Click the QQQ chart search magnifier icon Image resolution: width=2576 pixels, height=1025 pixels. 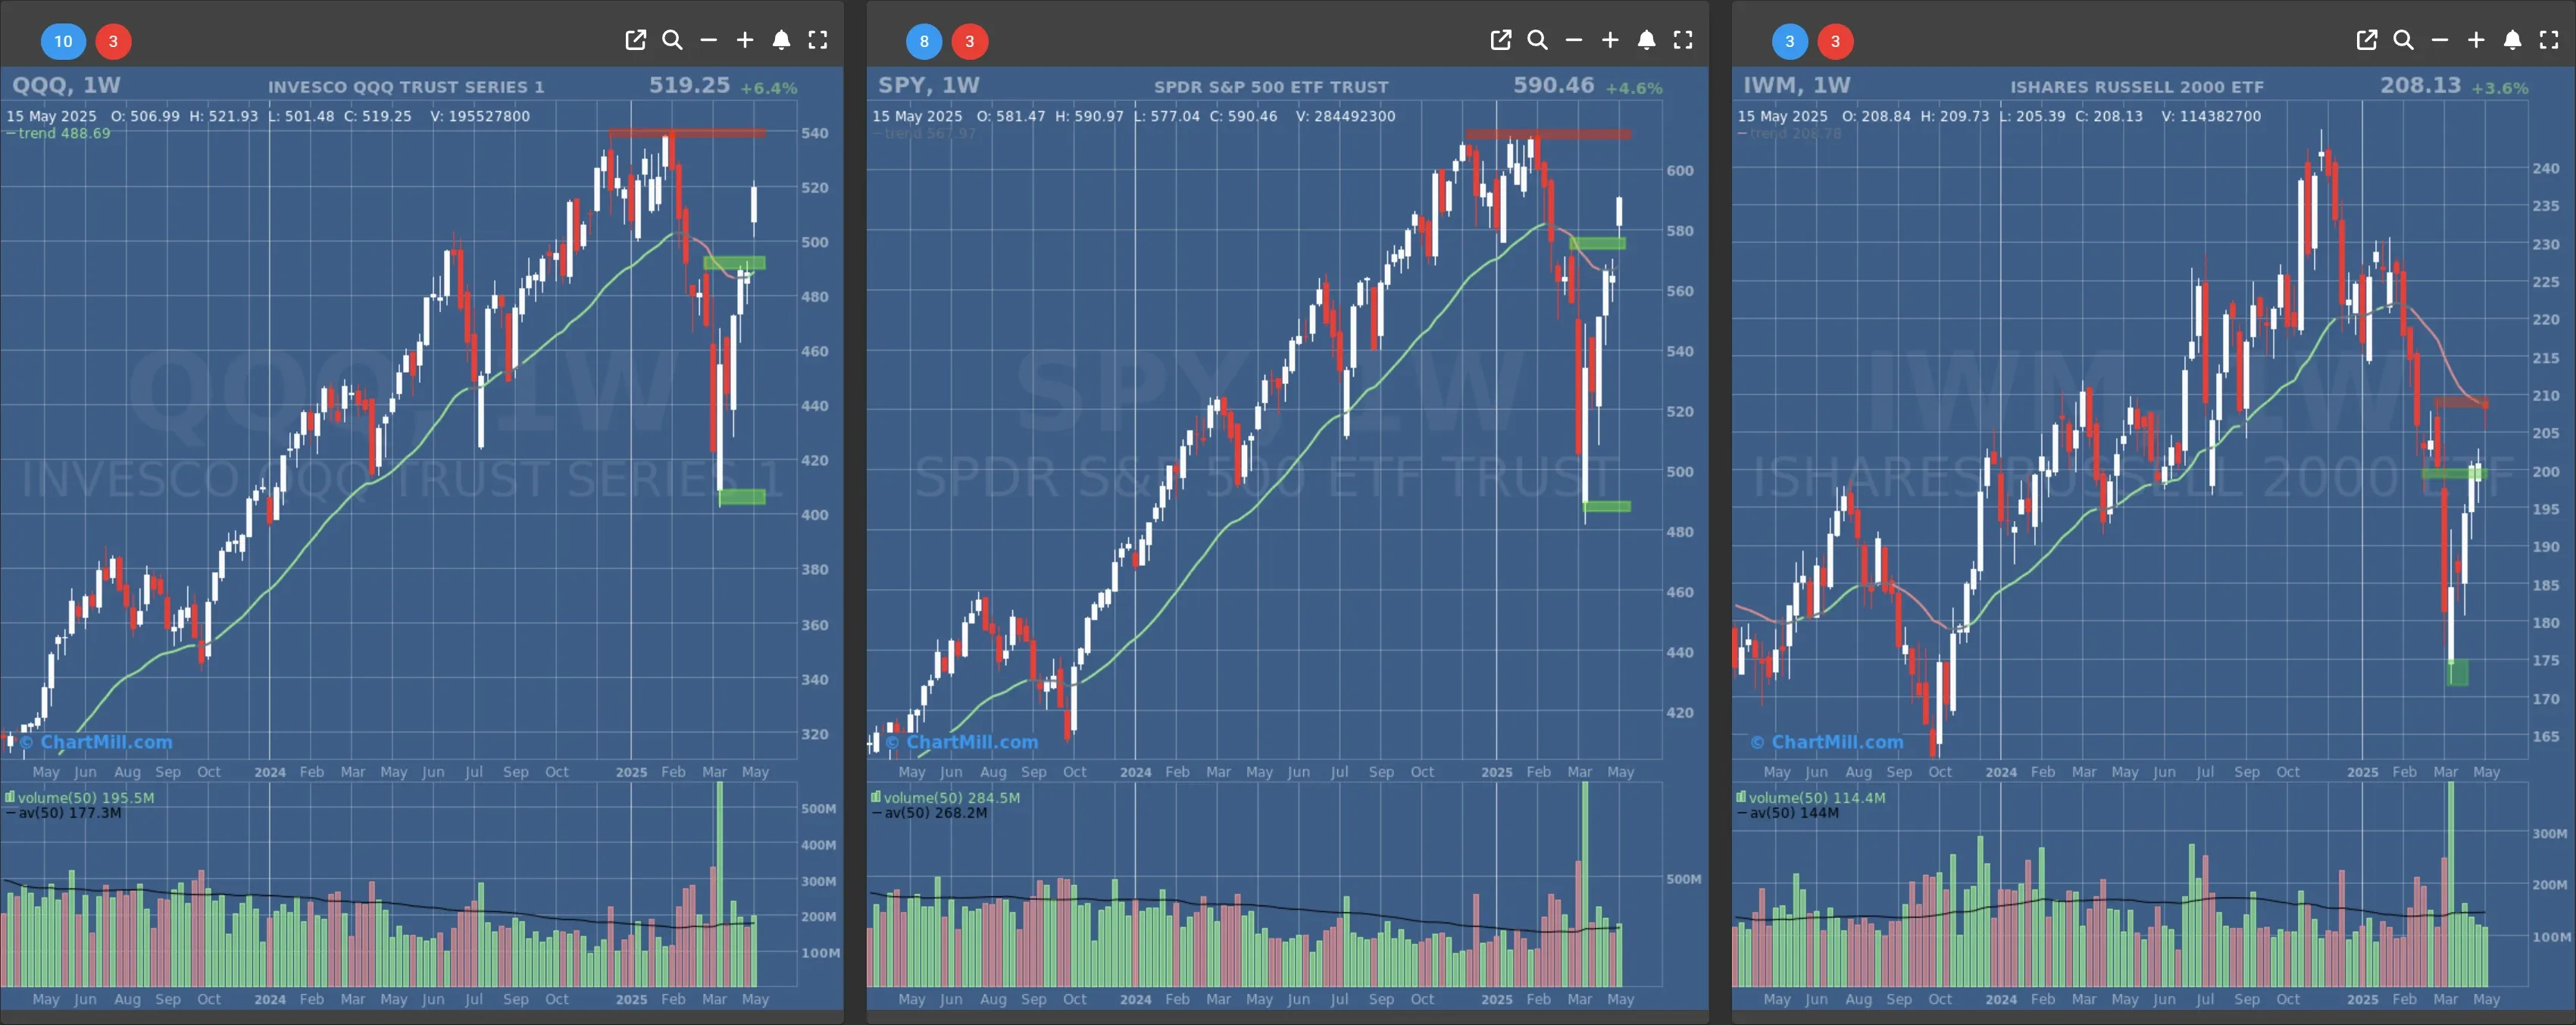[672, 40]
